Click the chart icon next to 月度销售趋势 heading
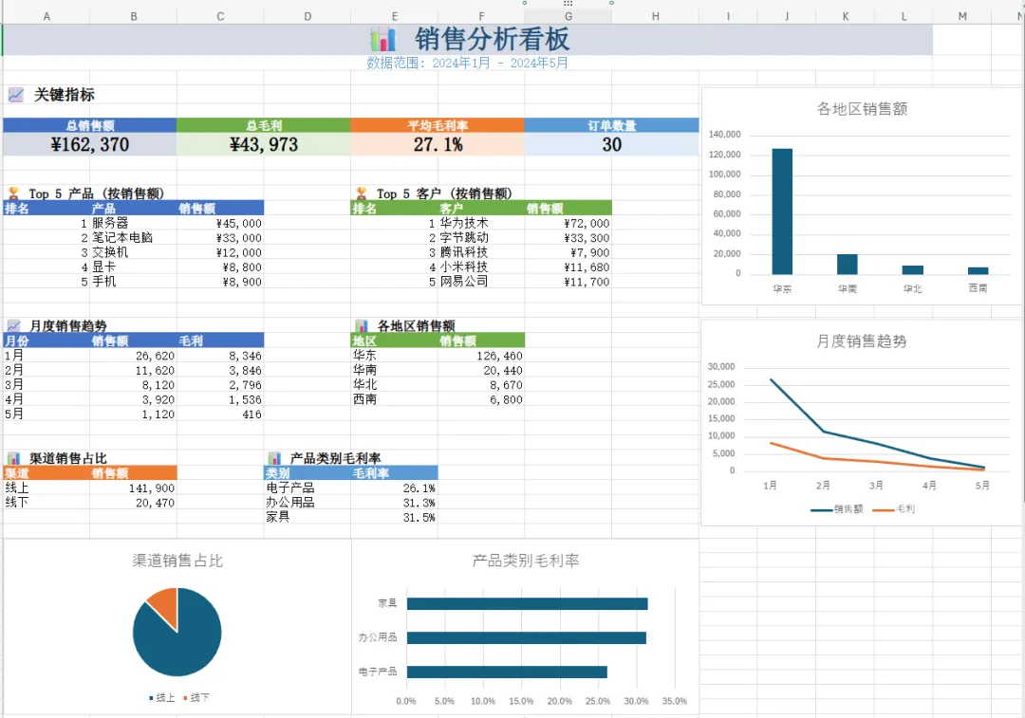Screen dimensions: 1025x718 click(x=13, y=325)
